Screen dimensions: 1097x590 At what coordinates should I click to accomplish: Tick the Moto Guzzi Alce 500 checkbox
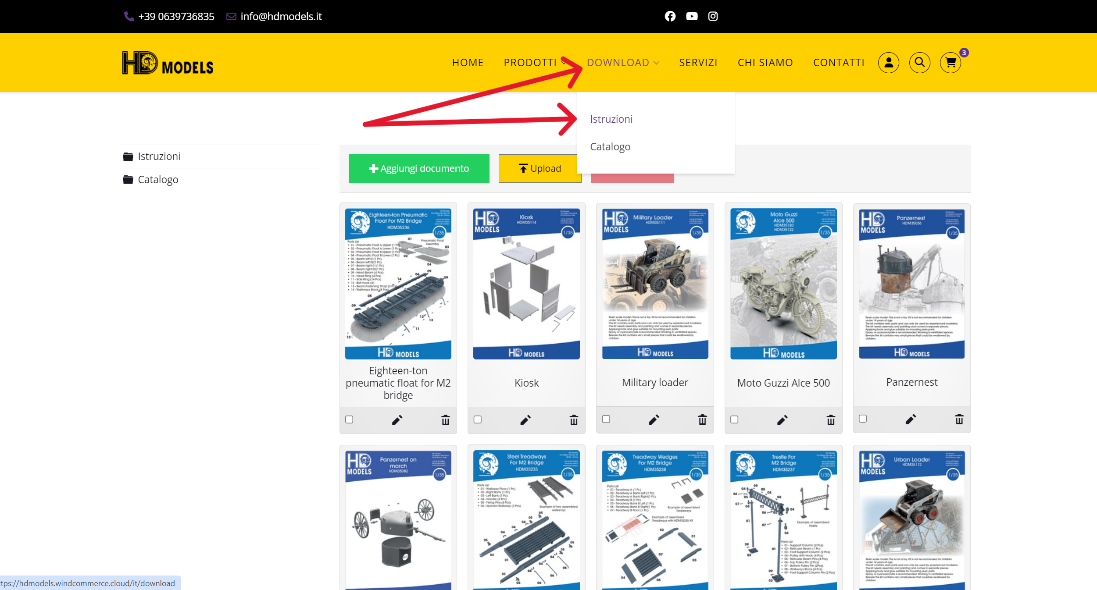coord(734,419)
